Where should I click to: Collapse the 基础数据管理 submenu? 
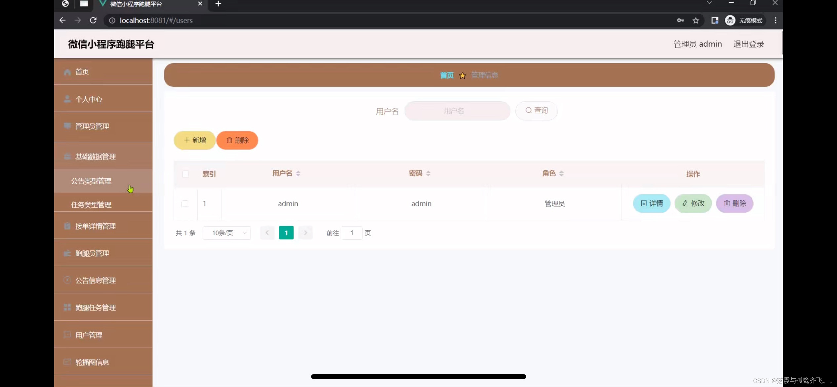point(103,156)
